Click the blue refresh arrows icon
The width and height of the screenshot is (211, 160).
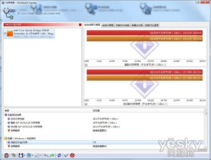click(x=59, y=155)
